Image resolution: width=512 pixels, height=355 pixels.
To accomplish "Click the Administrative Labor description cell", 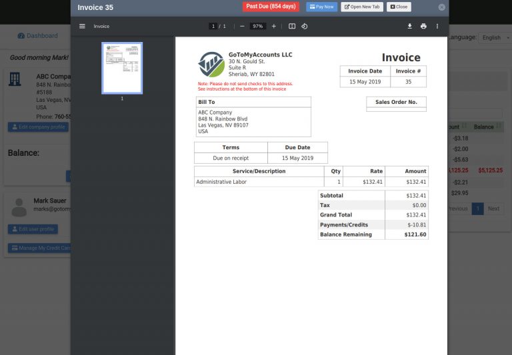I will coord(259,182).
